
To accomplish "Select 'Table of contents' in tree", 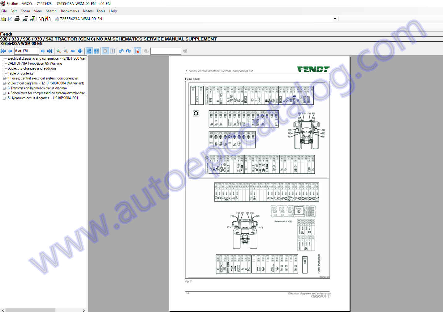I will (20, 73).
